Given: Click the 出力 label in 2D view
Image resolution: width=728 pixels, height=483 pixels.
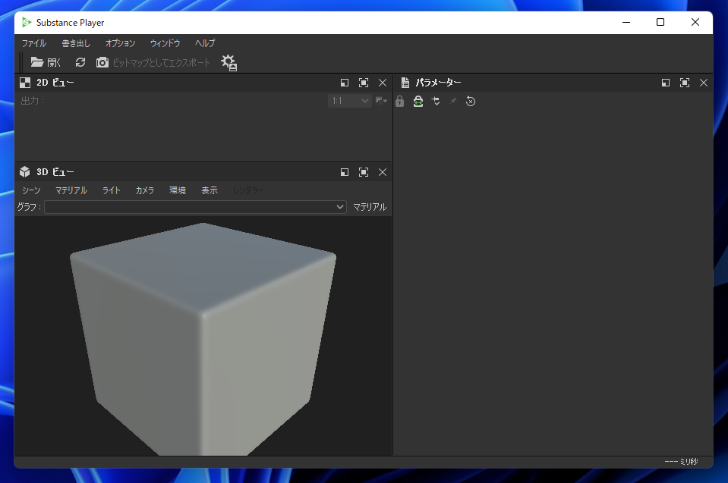Looking at the screenshot, I should click(x=33, y=101).
